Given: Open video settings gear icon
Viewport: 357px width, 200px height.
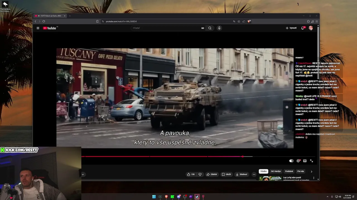Looking at the screenshot, I should coord(298,161).
